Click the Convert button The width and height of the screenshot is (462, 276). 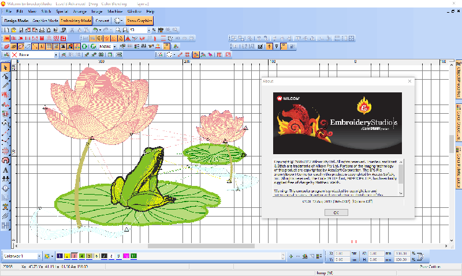coord(102,21)
